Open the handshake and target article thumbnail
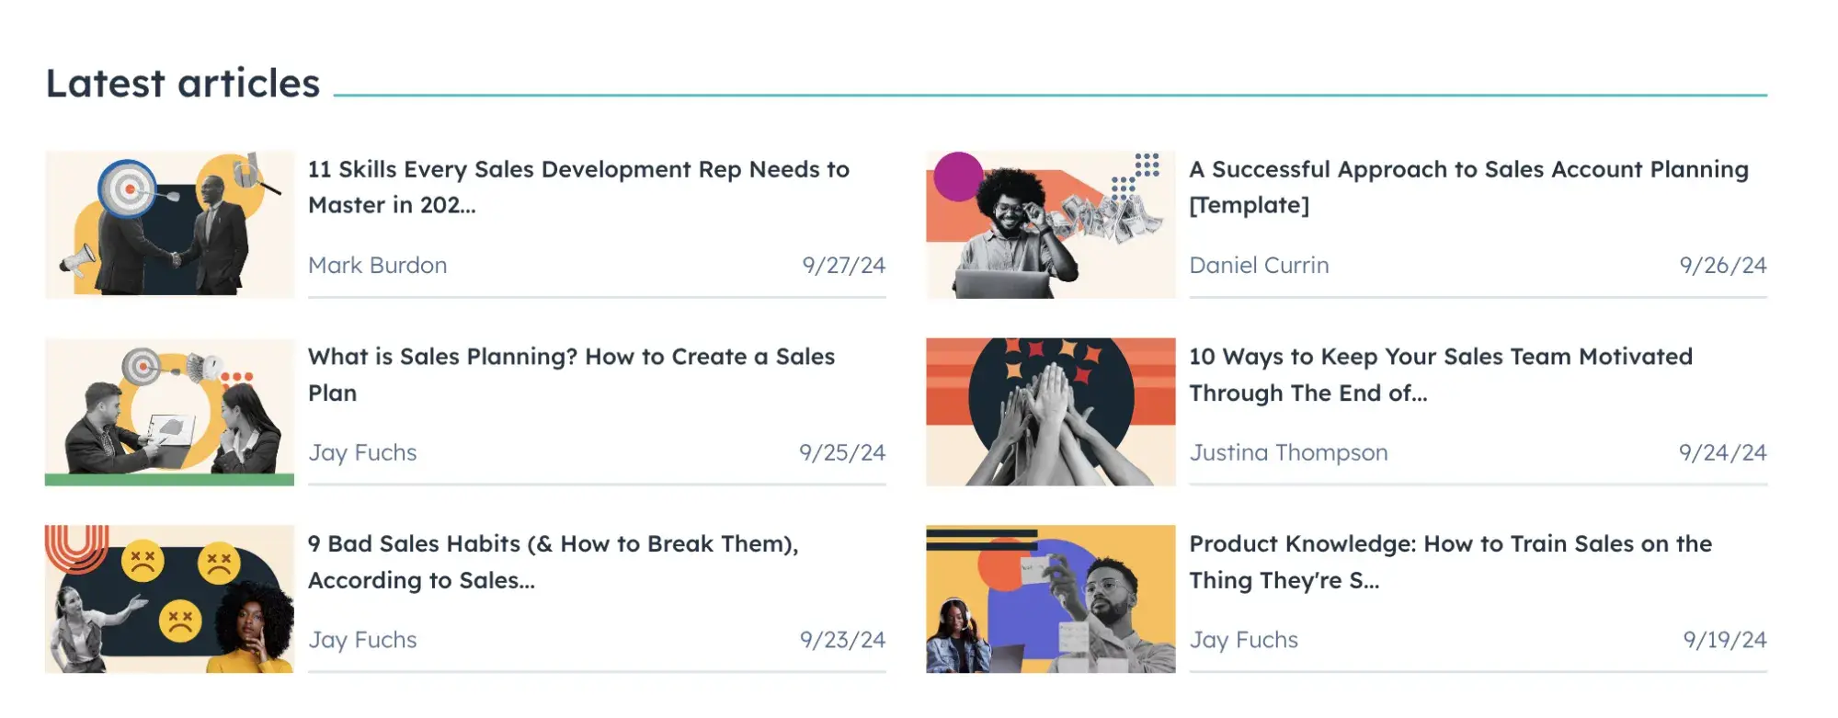 169,224
